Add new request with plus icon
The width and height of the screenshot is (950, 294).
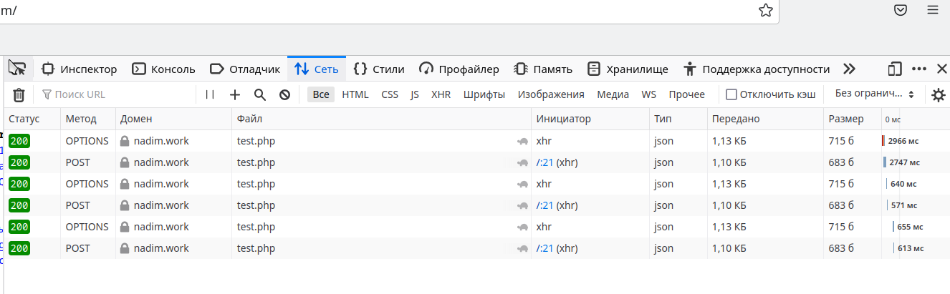click(235, 94)
